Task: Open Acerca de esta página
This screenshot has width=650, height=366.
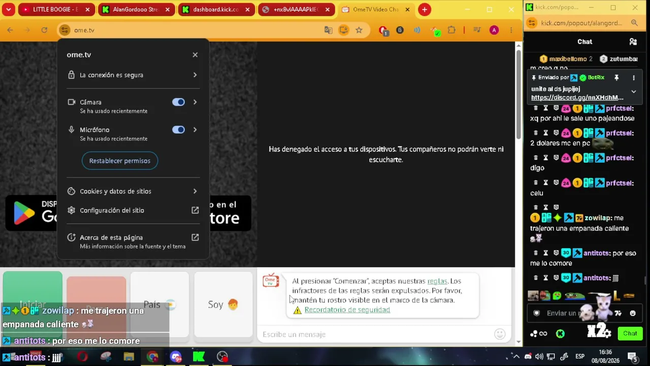Action: click(x=133, y=241)
